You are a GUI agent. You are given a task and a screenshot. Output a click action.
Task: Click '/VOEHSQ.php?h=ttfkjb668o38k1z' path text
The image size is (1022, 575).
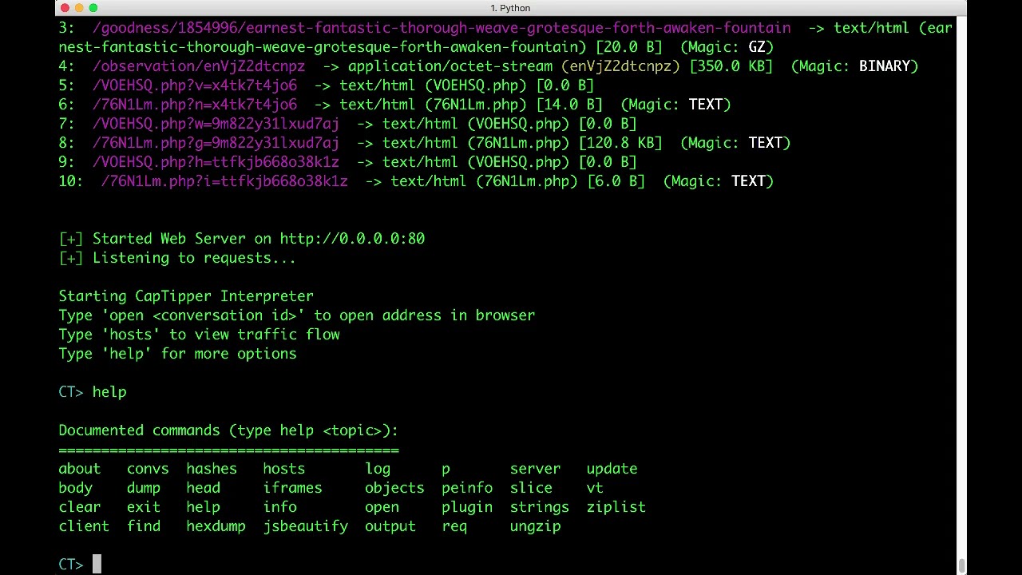pyautogui.click(x=216, y=162)
